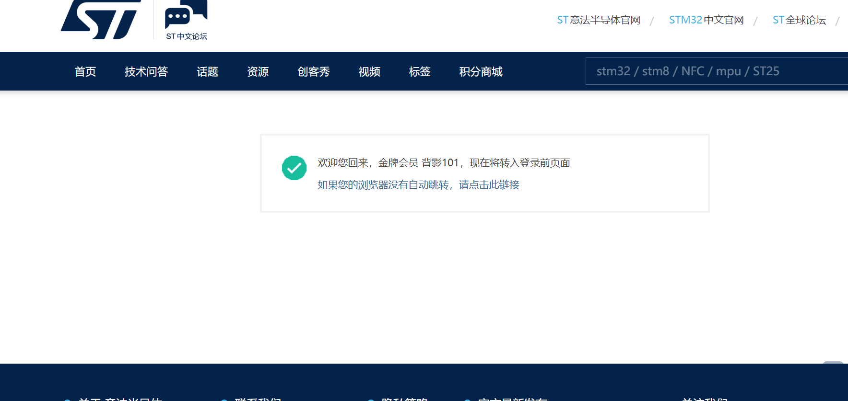Click the ST中文论坛 chat bubble logo

pos(186,20)
